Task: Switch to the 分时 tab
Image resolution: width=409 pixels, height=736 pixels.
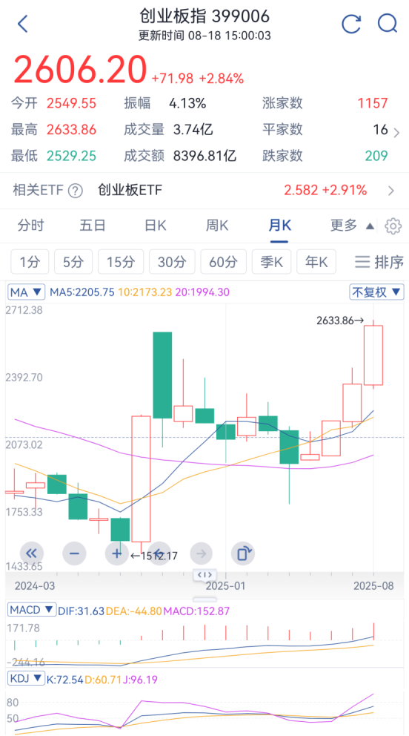Action: click(x=30, y=226)
